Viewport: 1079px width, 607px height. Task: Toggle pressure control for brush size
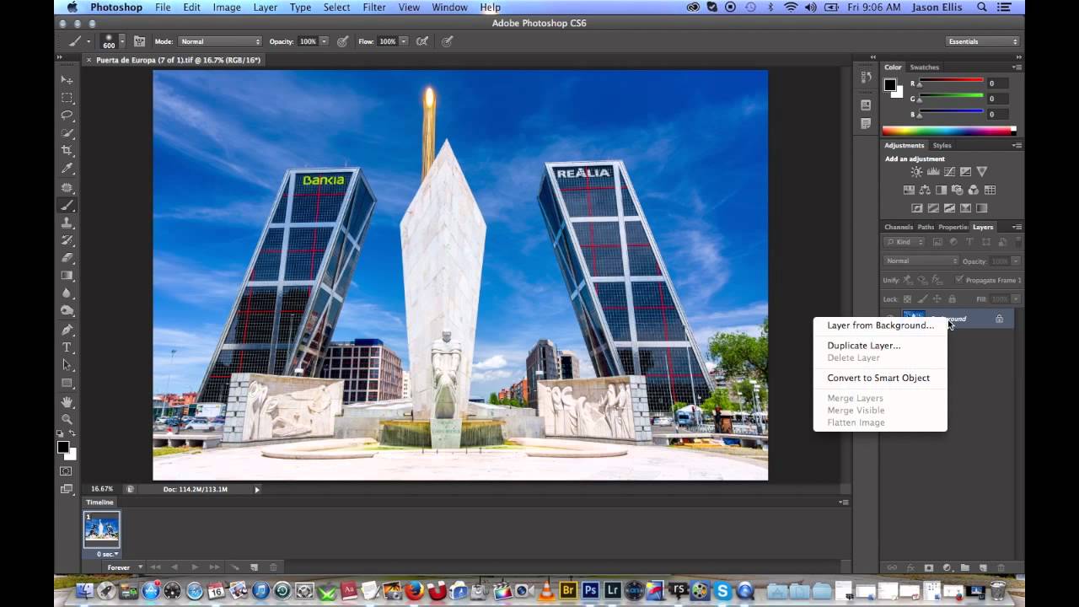point(448,41)
